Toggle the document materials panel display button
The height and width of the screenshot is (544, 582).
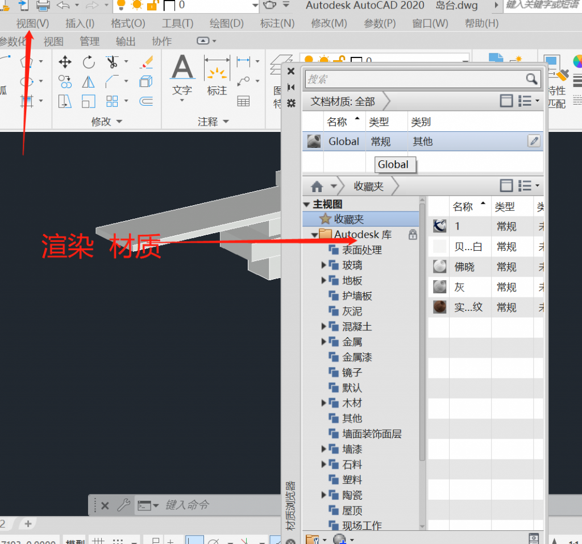pyautogui.click(x=506, y=101)
